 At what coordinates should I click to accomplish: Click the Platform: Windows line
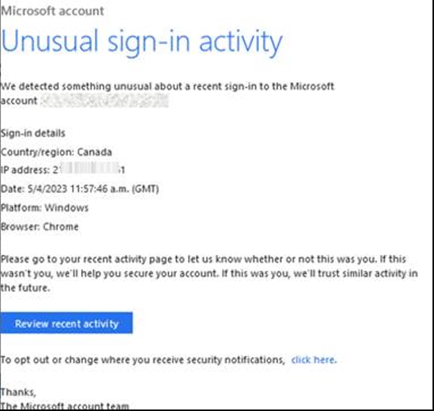[44, 208]
